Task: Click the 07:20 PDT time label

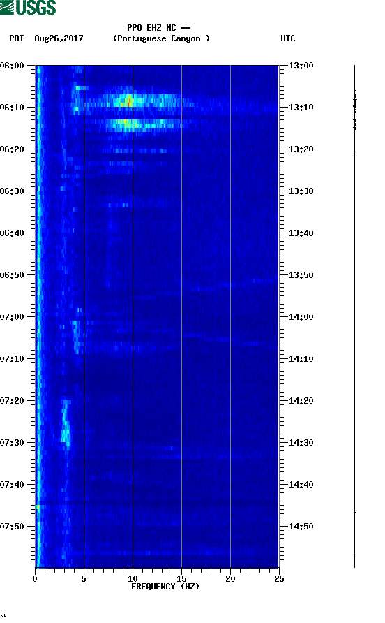Action: pyautogui.click(x=12, y=401)
